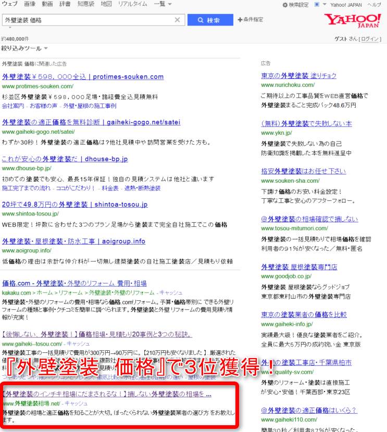Expand the dropdown arrow next to Yahoo! JAPAN
Viewport: 387px width, 432px height.
(x=324, y=4)
